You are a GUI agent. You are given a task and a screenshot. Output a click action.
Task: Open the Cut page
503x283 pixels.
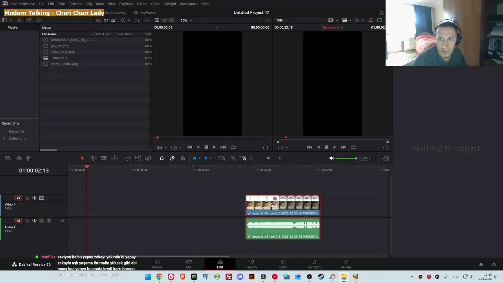click(x=189, y=264)
